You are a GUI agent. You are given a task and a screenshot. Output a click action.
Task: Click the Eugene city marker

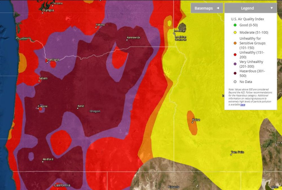38,109
